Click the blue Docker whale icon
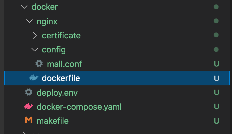The image size is (232, 134). tap(34, 78)
